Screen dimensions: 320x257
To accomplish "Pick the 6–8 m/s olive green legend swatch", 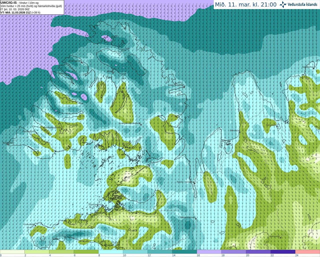I will coord(86,252).
